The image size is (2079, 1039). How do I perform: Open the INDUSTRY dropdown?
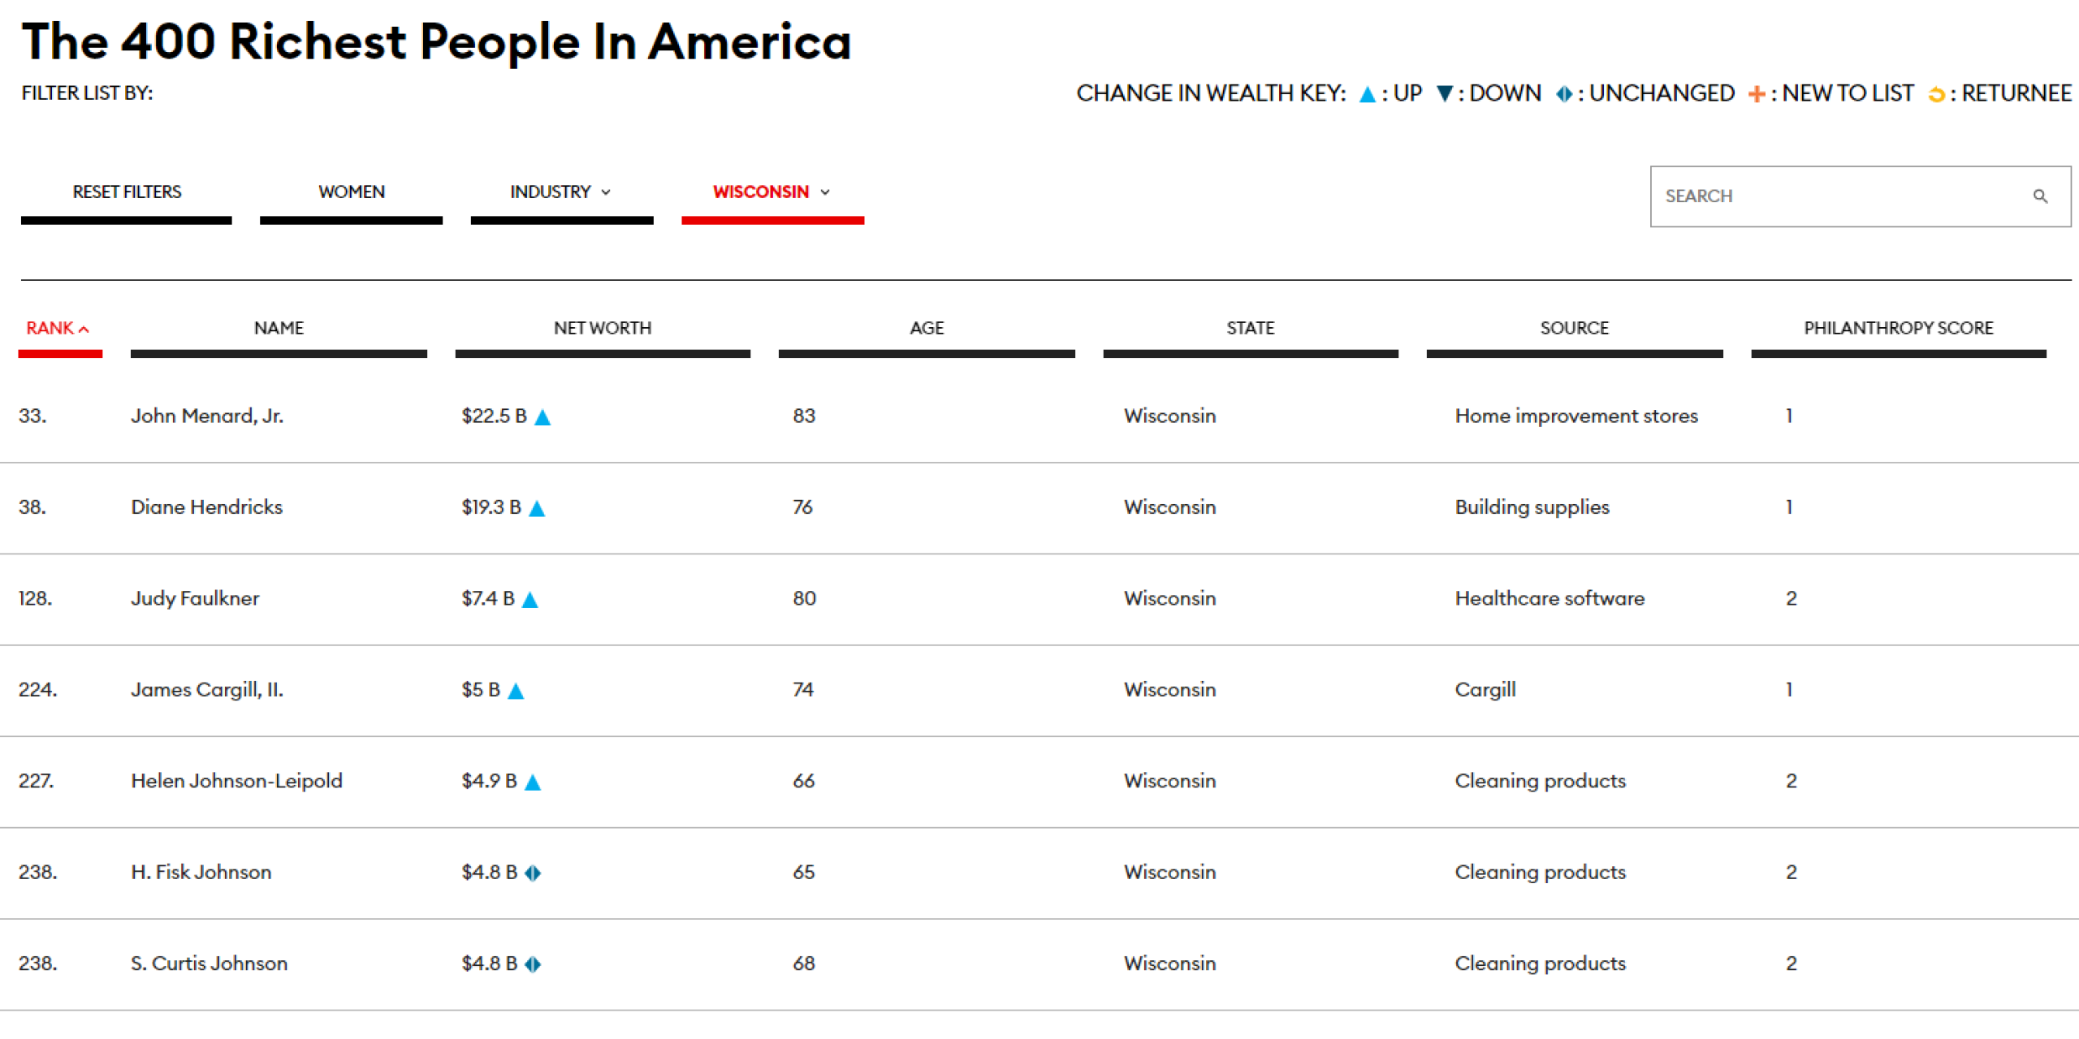coord(549,192)
